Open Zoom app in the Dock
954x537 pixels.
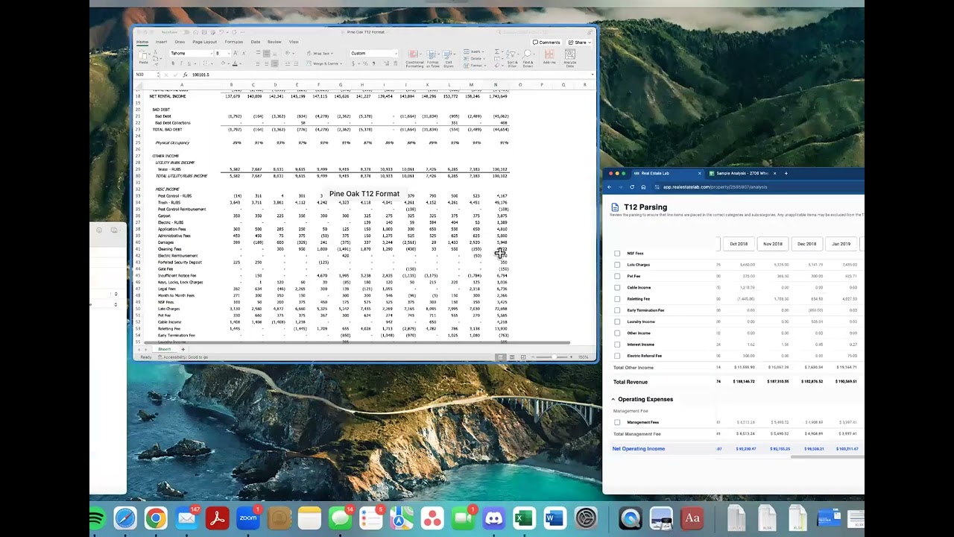[248, 518]
